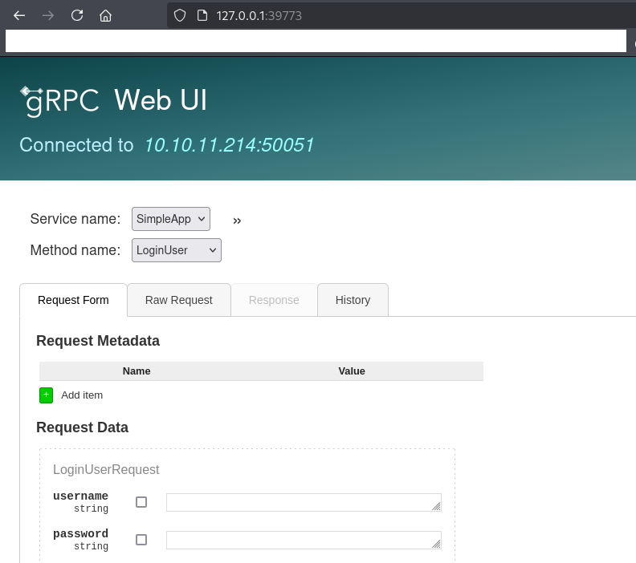Viewport: 636px width, 563px height.
Task: Enable the username field checkbox
Action: click(141, 502)
